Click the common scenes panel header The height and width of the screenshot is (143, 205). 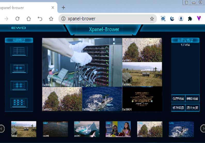(19, 40)
